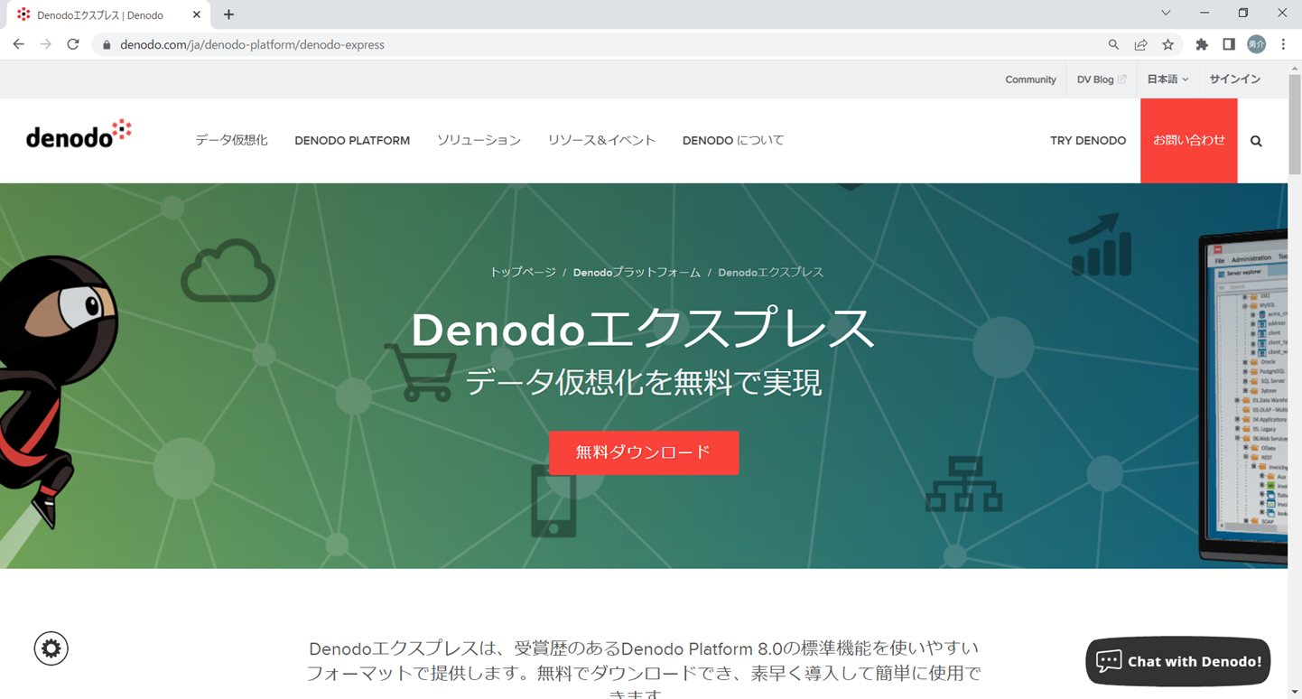Open a new browser tab with plus button
Screen dimensions: 1302x699
pos(228,14)
